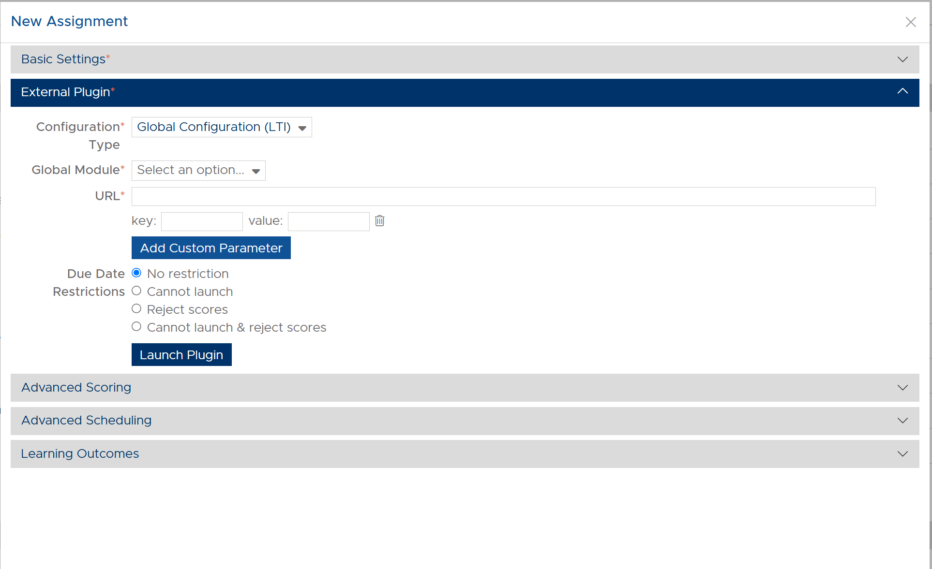Focus the custom parameter key field
Viewport: 932px width, 569px height.
coord(202,221)
